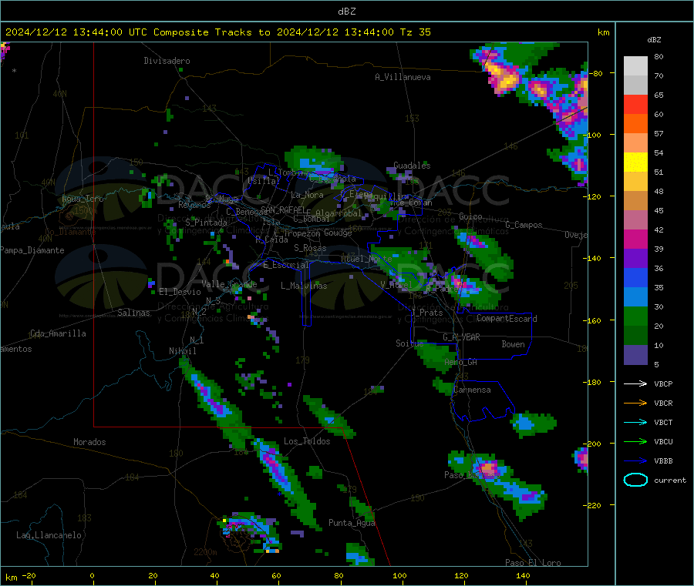Click the G_ALVEAR map label
The width and height of the screenshot is (694, 586).
[461, 337]
